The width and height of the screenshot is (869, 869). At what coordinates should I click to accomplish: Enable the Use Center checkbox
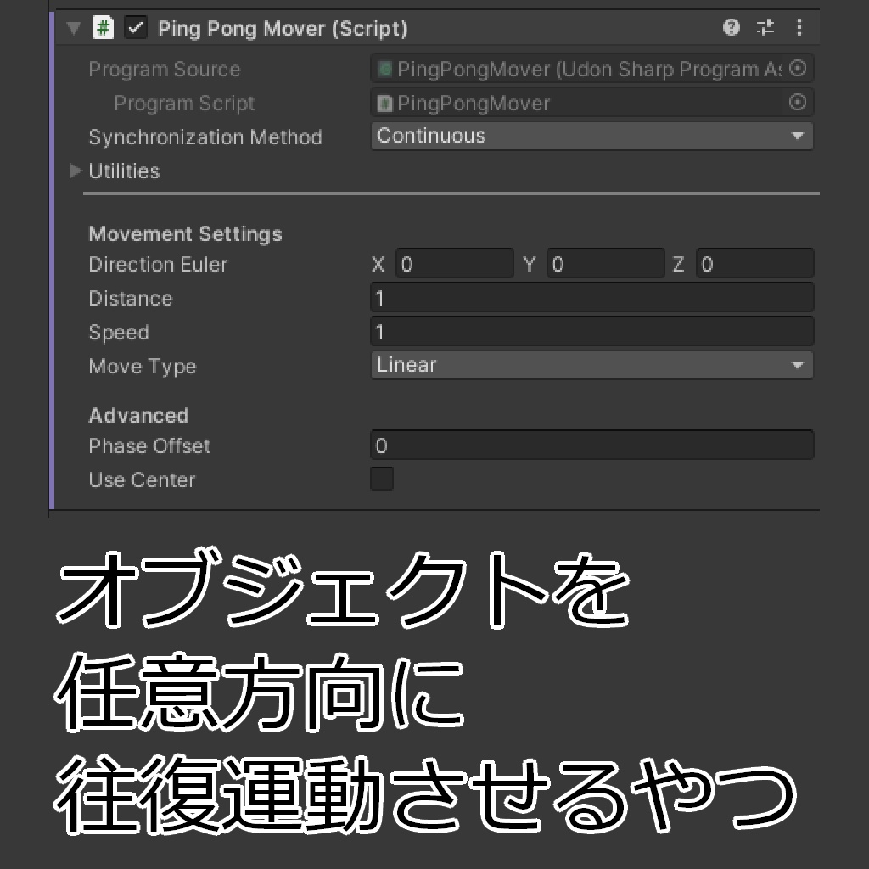coord(382,479)
